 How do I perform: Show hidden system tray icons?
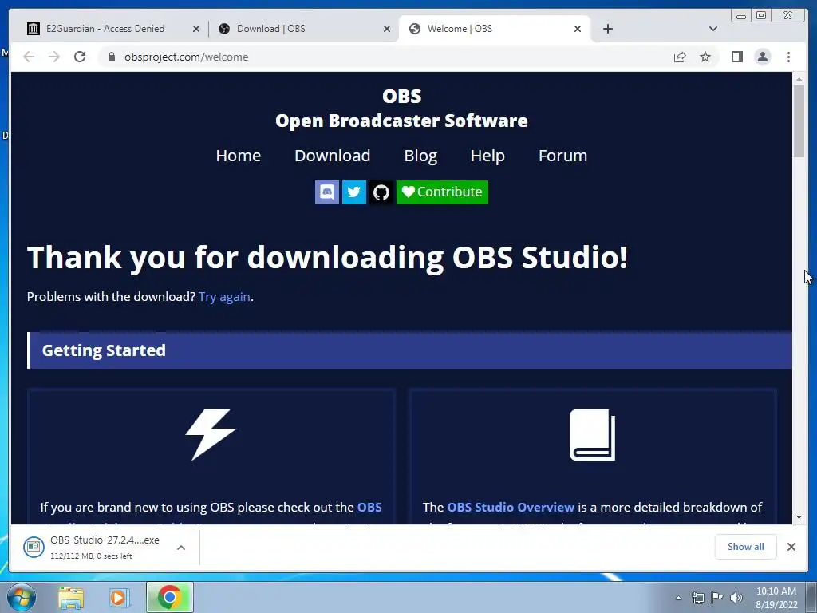(678, 598)
